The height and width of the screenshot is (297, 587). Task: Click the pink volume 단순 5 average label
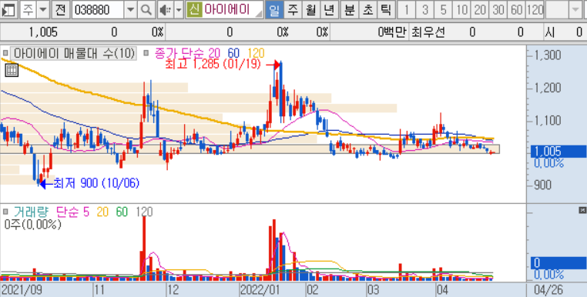coord(72,212)
